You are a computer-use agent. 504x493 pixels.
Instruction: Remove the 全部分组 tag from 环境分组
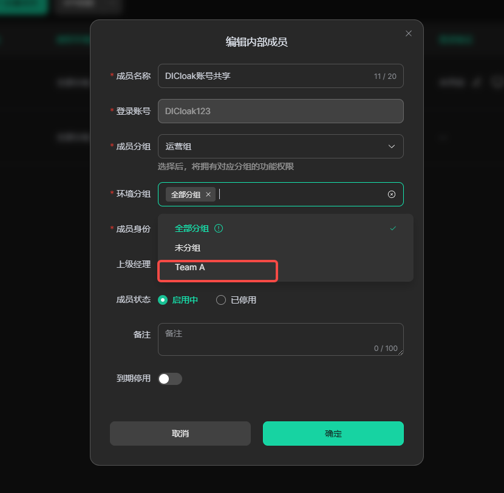pyautogui.click(x=208, y=194)
